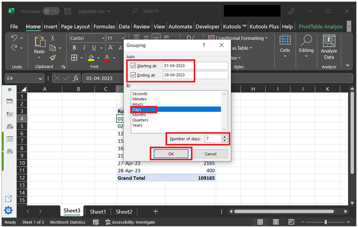Toggle Underline formatting
Image resolution: width=358 pixels, height=227 pixels.
click(x=94, y=48)
